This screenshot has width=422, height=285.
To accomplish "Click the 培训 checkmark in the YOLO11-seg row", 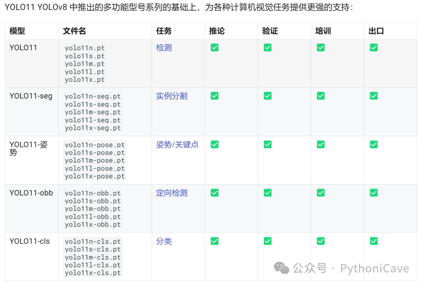I will point(320,96).
